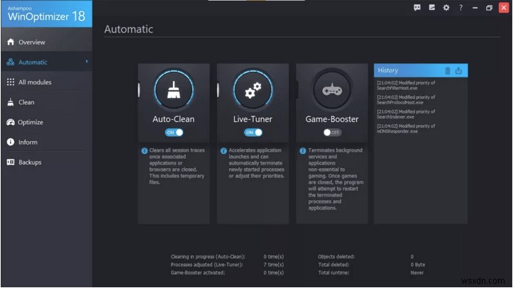Click the Auto-Clean info icon
This screenshot has width=513, height=288.
point(144,150)
